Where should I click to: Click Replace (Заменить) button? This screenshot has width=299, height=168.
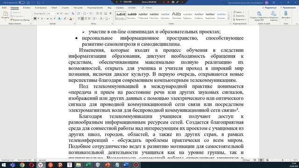tap(239, 16)
